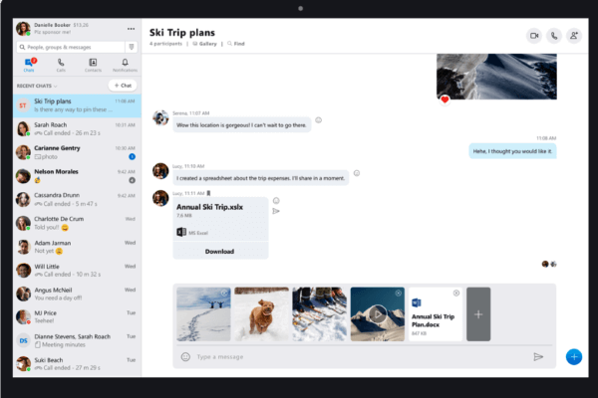
Task: Open Serena's avatar in the chat
Action: pyautogui.click(x=160, y=118)
